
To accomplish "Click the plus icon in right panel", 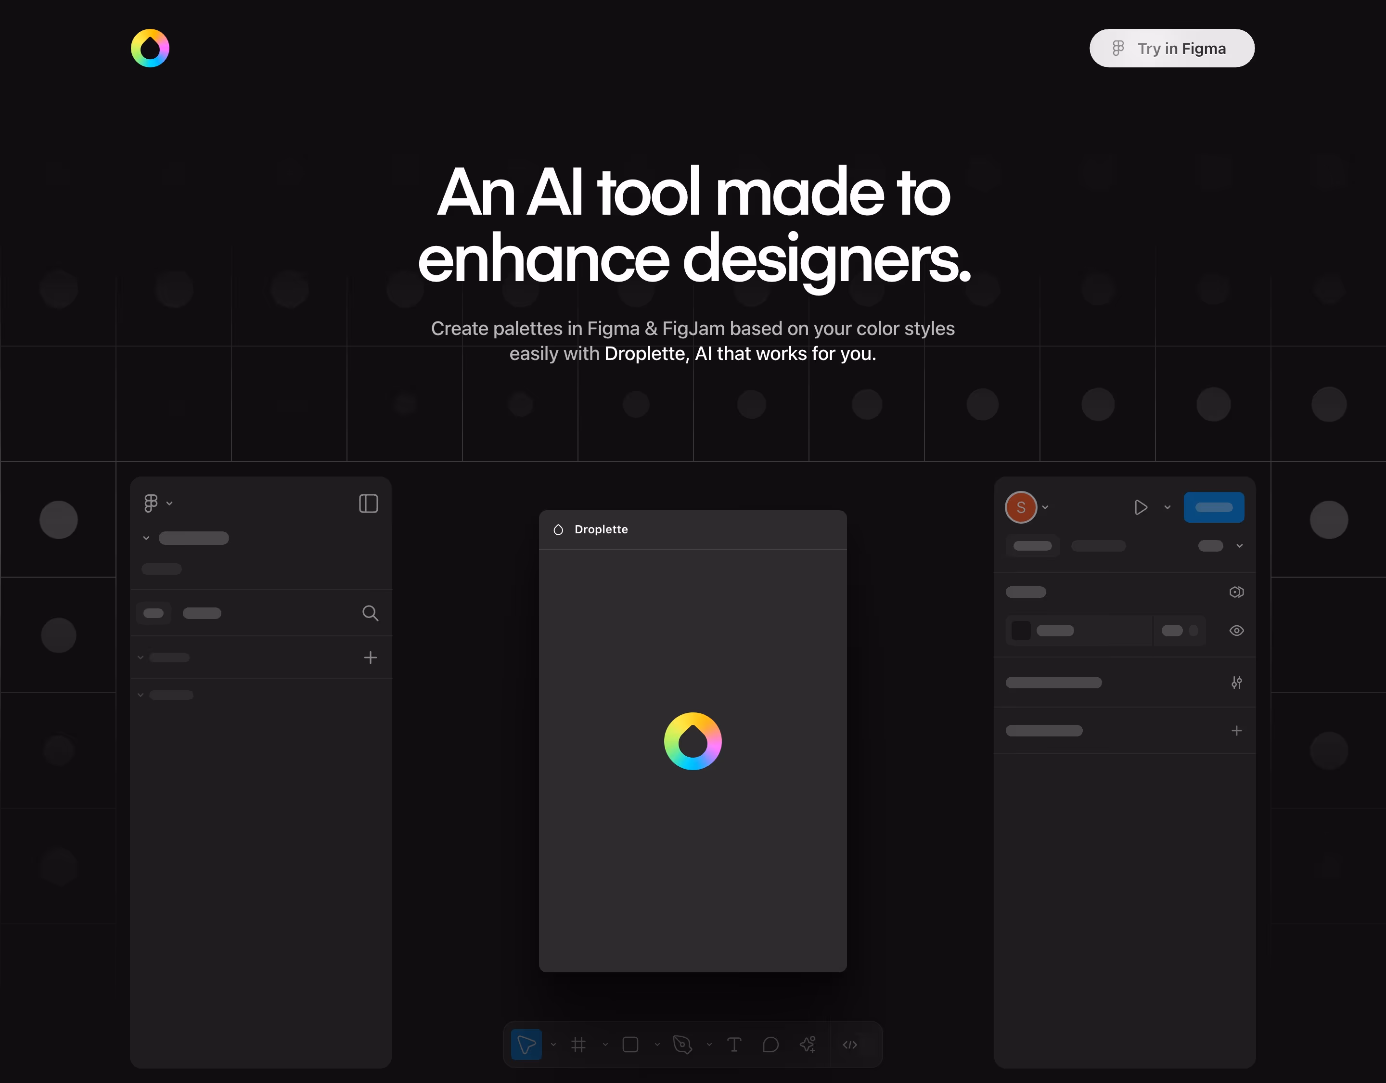I will pyautogui.click(x=1236, y=731).
